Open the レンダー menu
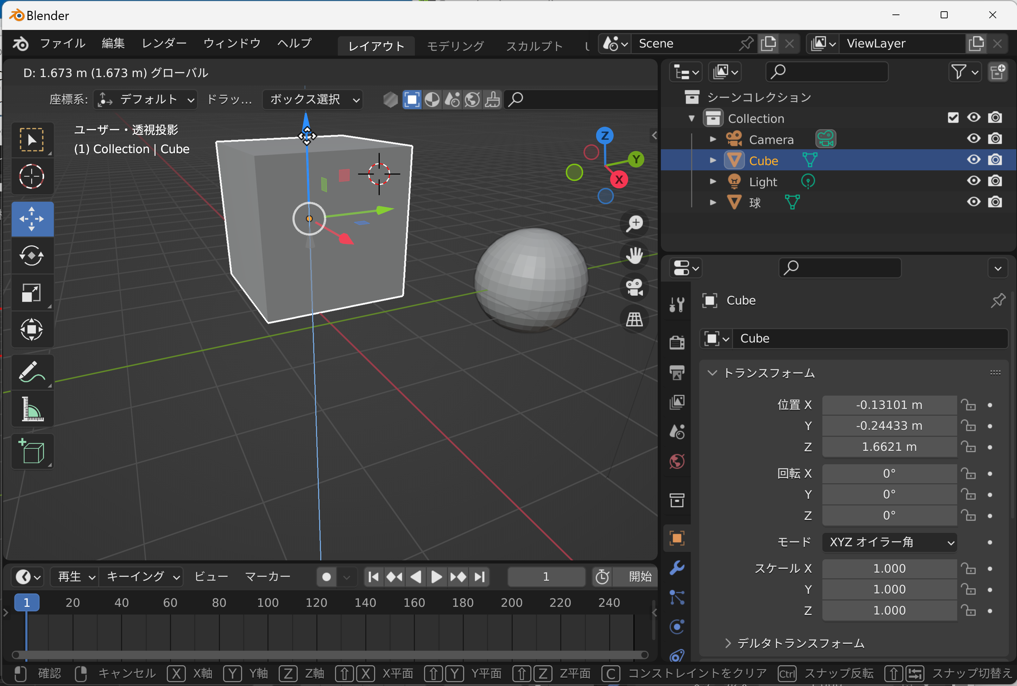Viewport: 1017px width, 686px height. point(164,43)
